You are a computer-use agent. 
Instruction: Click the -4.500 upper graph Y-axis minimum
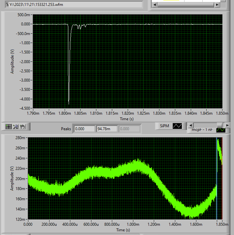click(x=25, y=108)
